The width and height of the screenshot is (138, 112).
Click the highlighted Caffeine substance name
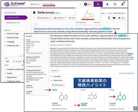pos(84,105)
